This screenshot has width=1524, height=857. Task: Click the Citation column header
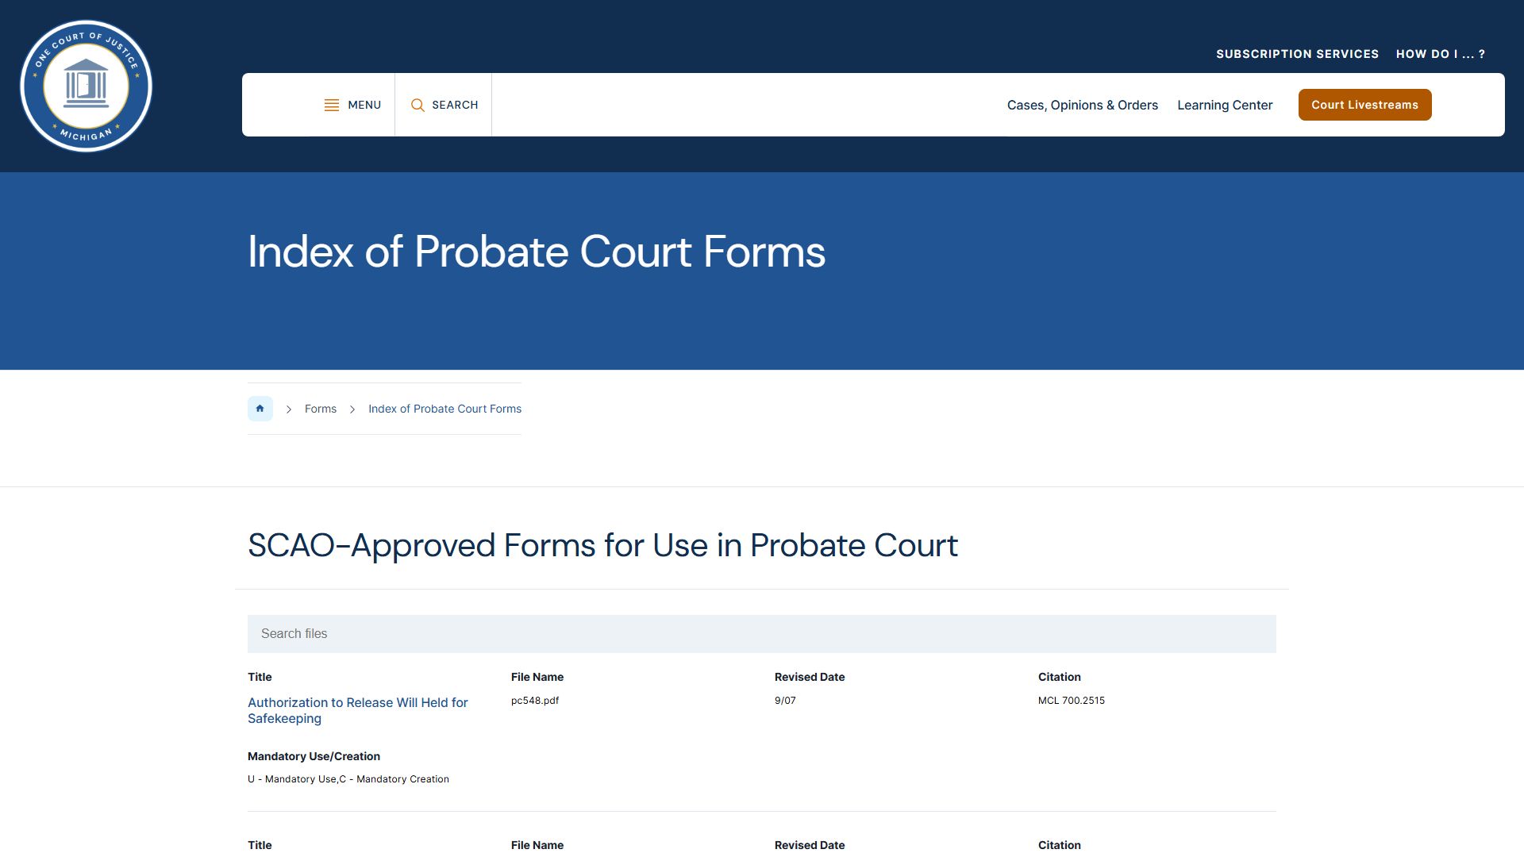point(1059,677)
